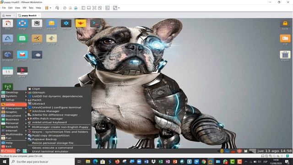This screenshot has height=165, width=293.
Task: Click send Ctrl+Alt+Del toolbar icon
Action: tap(57, 8)
